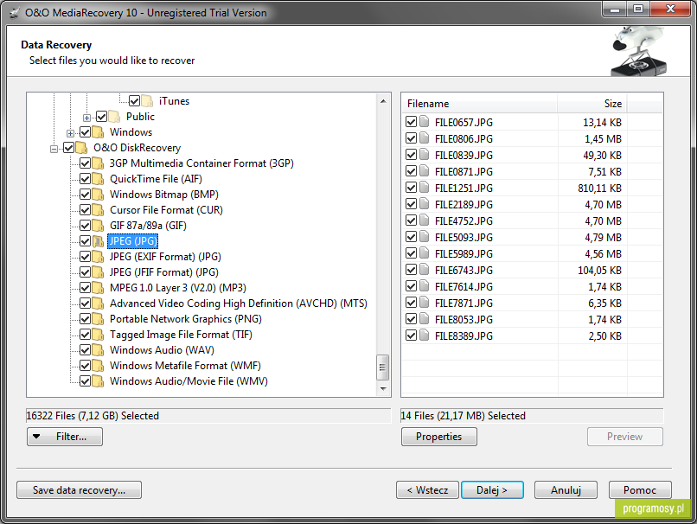Uncheck the Windows Bitmap (BMP) checkbox
The image size is (697, 524).
(85, 195)
